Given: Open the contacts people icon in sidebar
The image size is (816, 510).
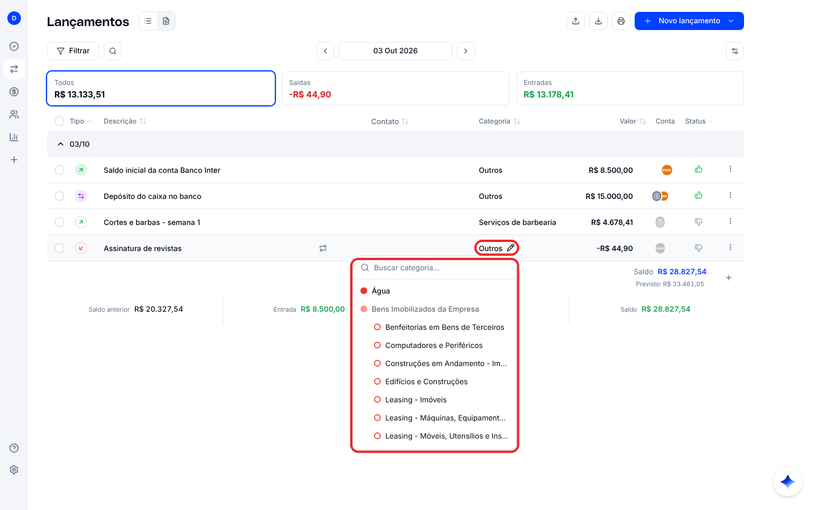Looking at the screenshot, I should [14, 114].
